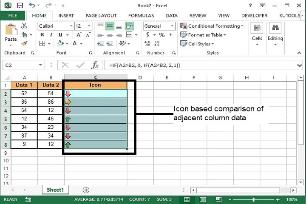Toggle Top Align
The width and height of the screenshot is (306, 204).
pyautogui.click(x=100, y=25)
